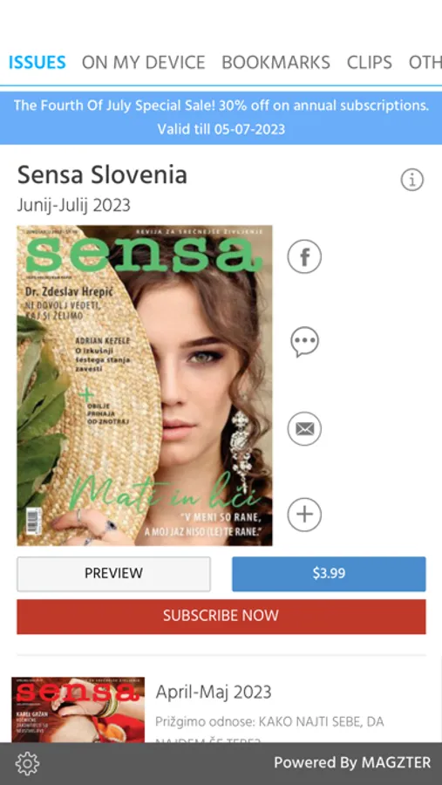Open the ON MY DEVICE tab
Viewport: 442px width, 785px height.
click(144, 63)
